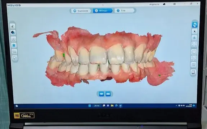Select the dashed rectangle selection tool
The height and width of the screenshot is (129, 207).
[x=194, y=44]
